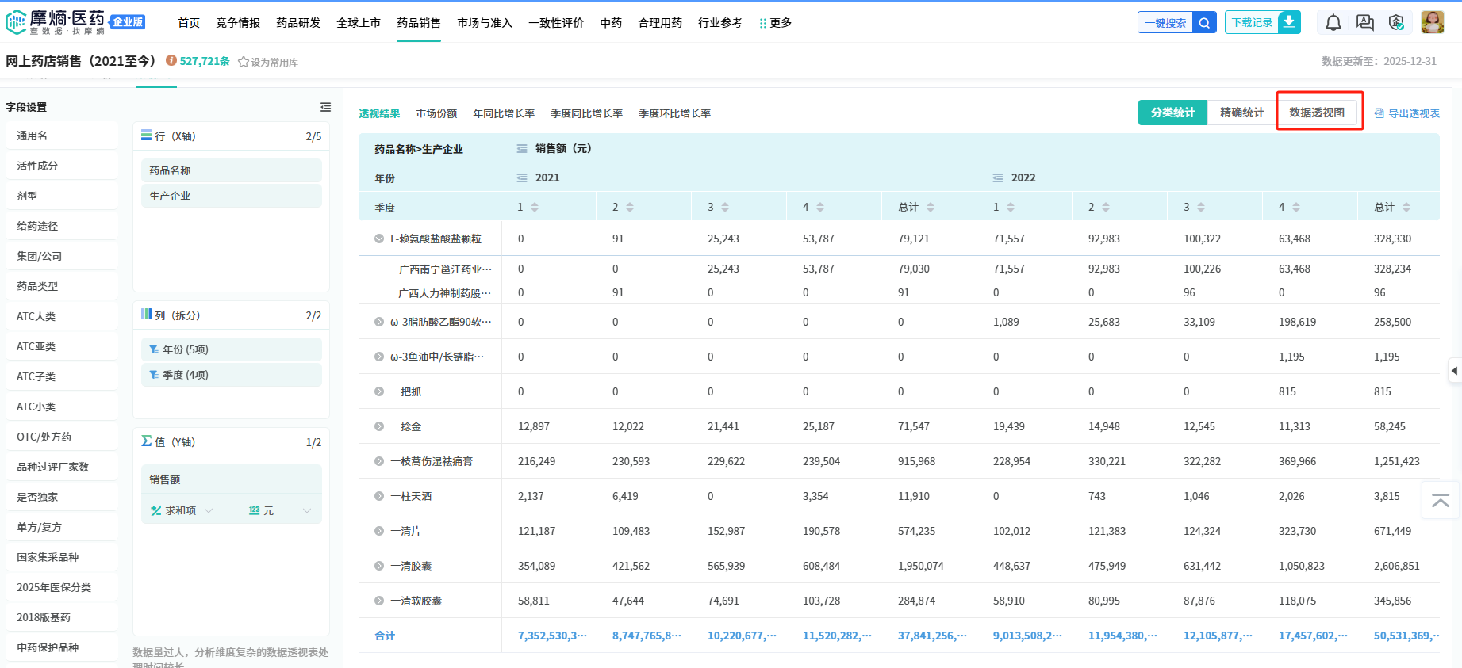
Task: Click the star to set as favorite database
Action: (x=244, y=62)
